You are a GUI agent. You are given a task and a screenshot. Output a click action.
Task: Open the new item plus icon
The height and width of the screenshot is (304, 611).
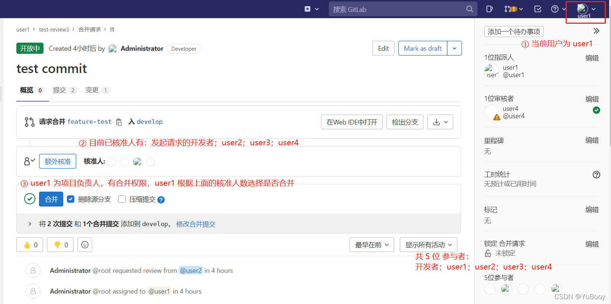[x=308, y=9]
